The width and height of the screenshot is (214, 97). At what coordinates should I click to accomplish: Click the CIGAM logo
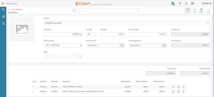(x=82, y=3)
